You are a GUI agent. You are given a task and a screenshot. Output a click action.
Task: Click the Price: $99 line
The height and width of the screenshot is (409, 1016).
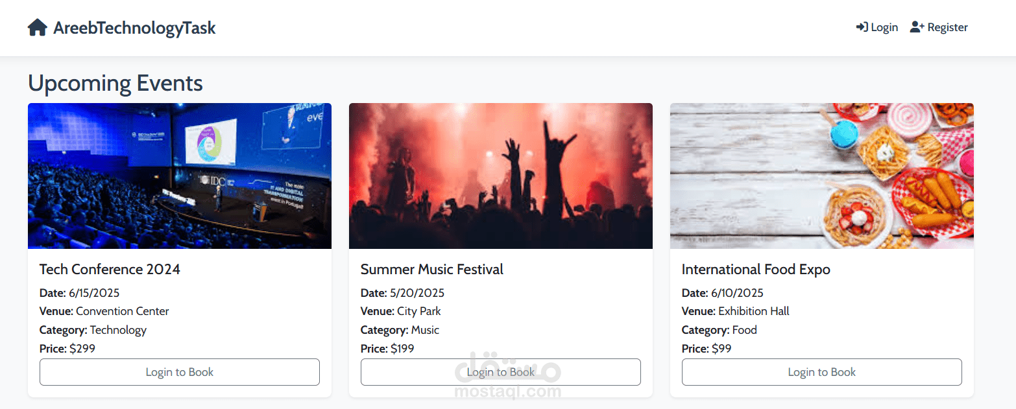[707, 349]
